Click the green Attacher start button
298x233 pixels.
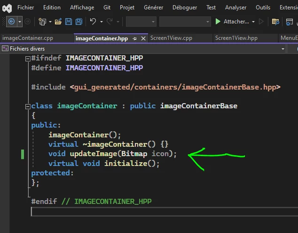(232, 22)
